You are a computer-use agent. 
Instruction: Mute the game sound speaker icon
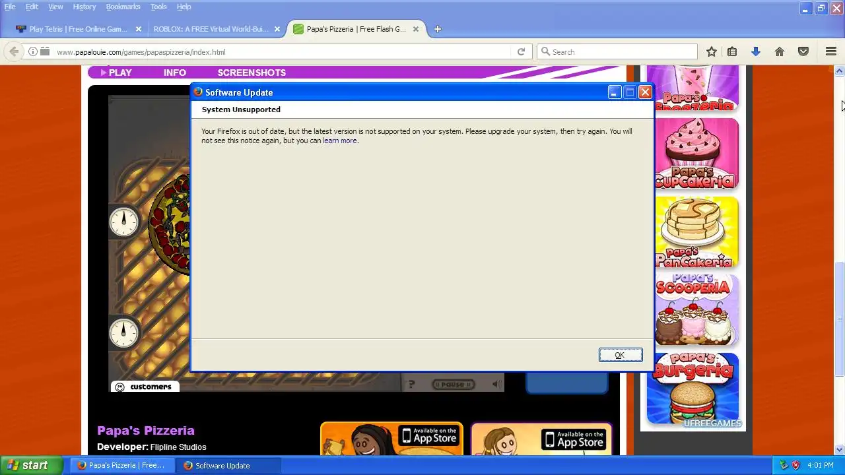point(496,384)
